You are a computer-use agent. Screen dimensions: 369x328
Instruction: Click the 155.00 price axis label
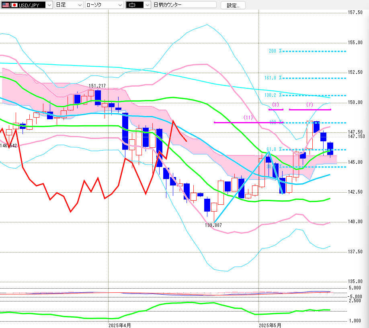[355, 43]
